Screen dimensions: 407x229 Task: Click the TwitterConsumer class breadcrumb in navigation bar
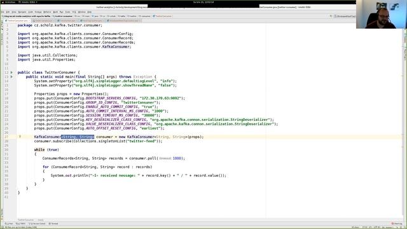click(x=162, y=16)
